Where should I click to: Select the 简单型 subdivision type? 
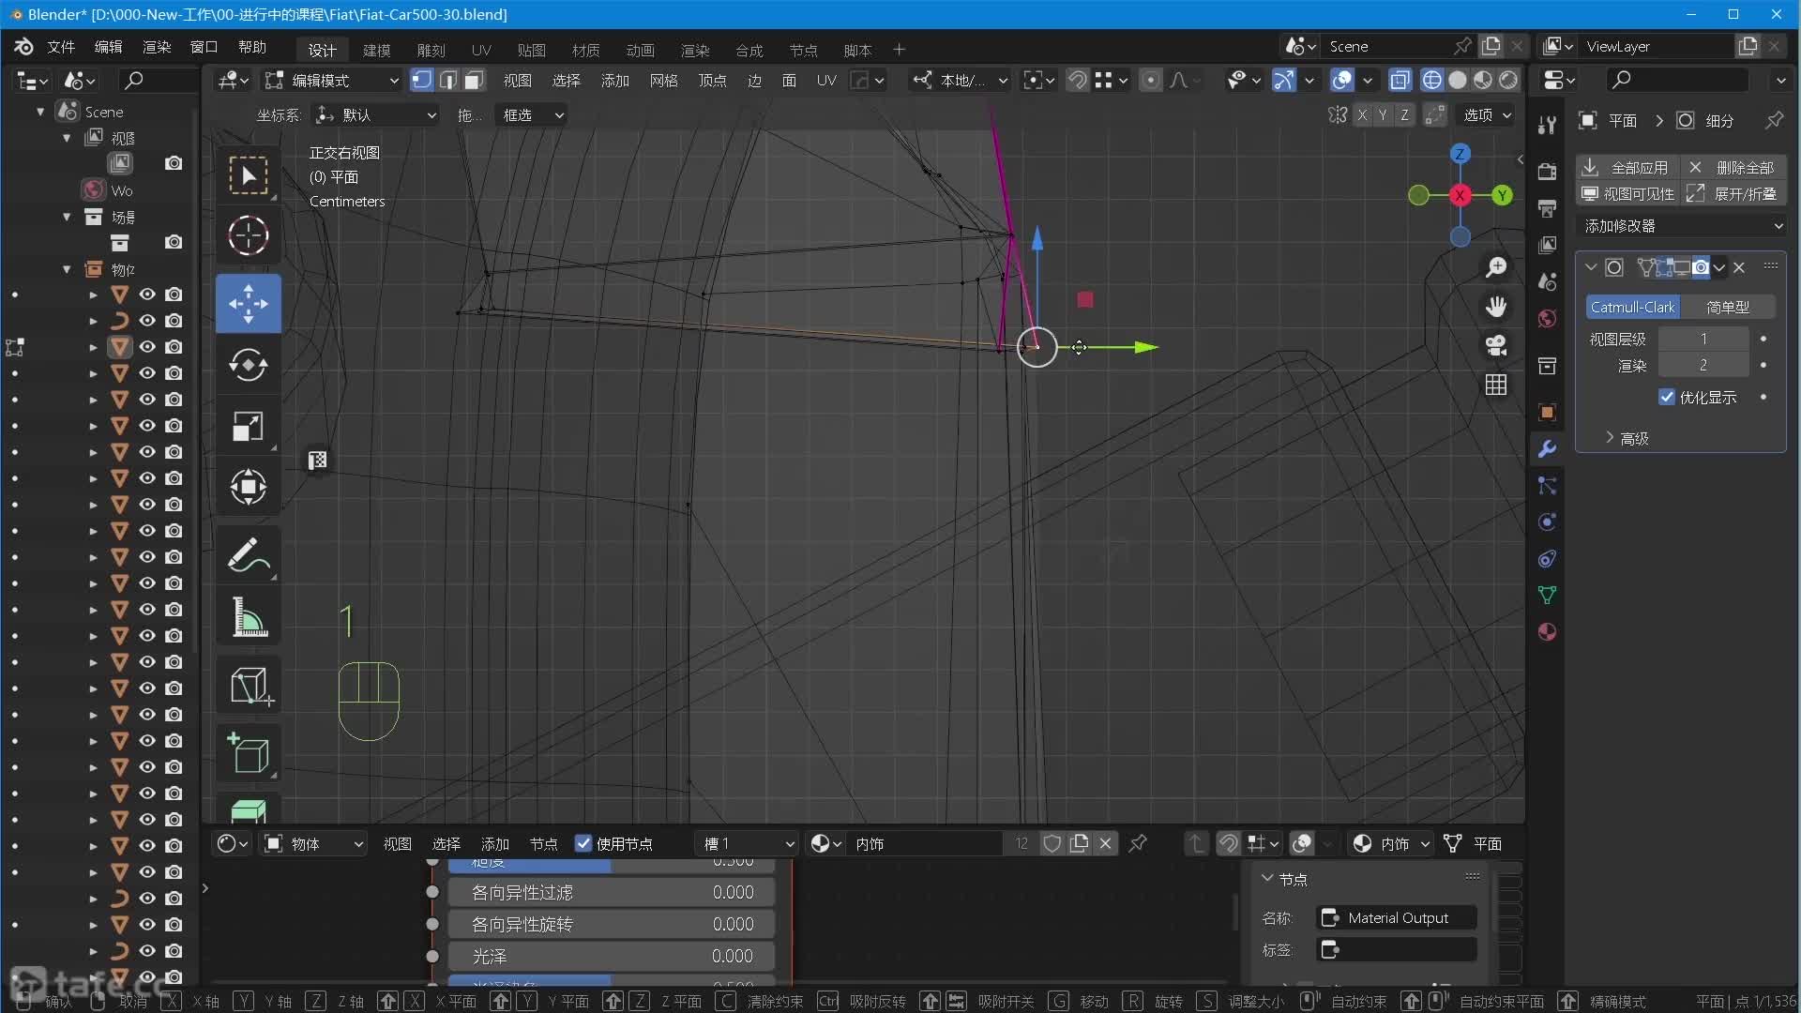(x=1728, y=307)
